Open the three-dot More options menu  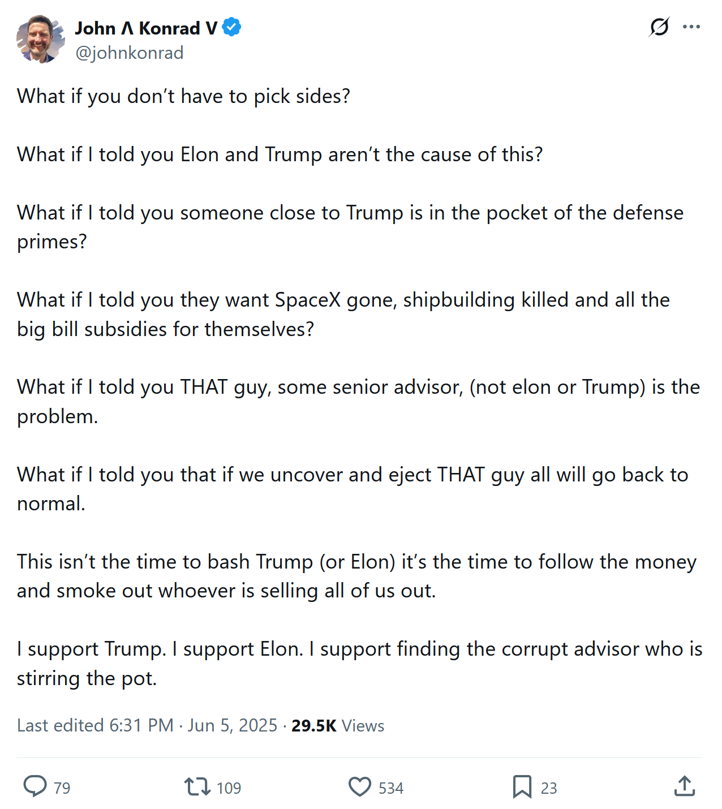click(691, 27)
